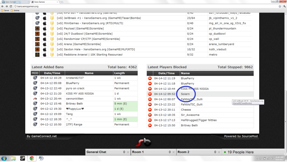Close the Room 1 chat tab
The width and height of the screenshot is (287, 162).
173,152
